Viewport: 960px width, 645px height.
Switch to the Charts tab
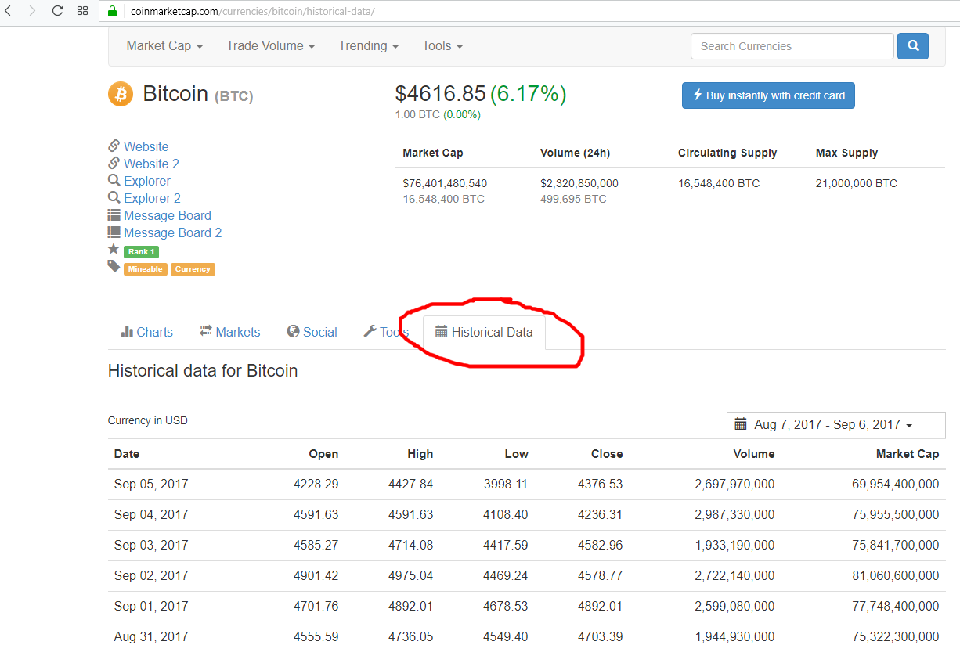pyautogui.click(x=147, y=332)
